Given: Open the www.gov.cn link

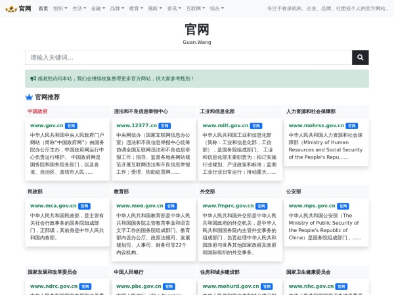Looking at the screenshot, I should coord(47,126).
